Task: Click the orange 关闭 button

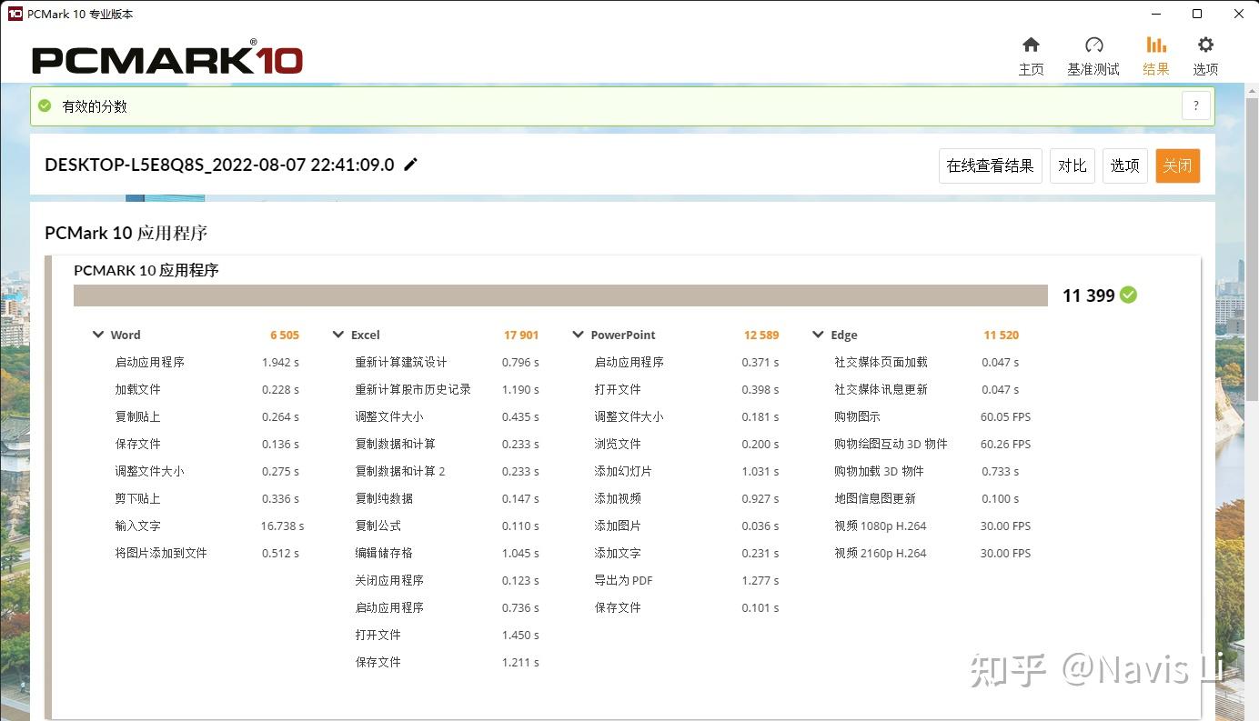Action: (1177, 165)
